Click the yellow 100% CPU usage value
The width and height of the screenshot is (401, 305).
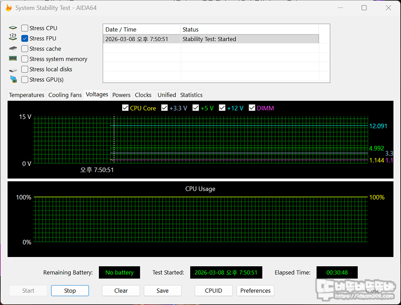coord(377,197)
